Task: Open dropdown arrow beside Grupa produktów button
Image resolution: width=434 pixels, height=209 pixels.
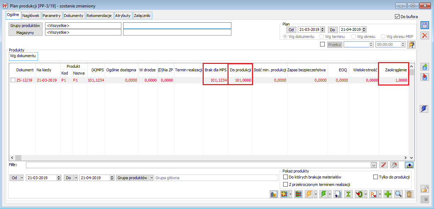Action: tap(152, 178)
